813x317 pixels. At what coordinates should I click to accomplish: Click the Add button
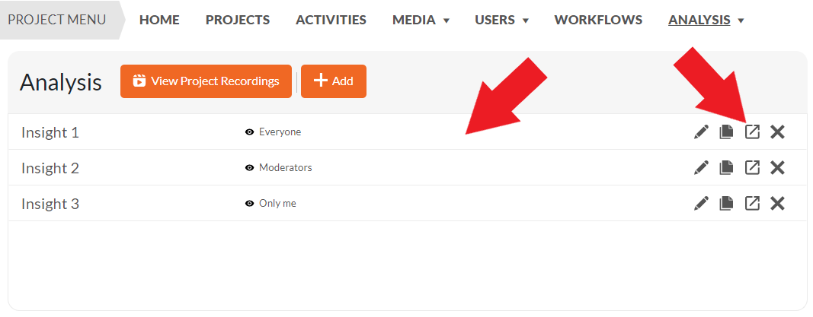click(x=334, y=81)
